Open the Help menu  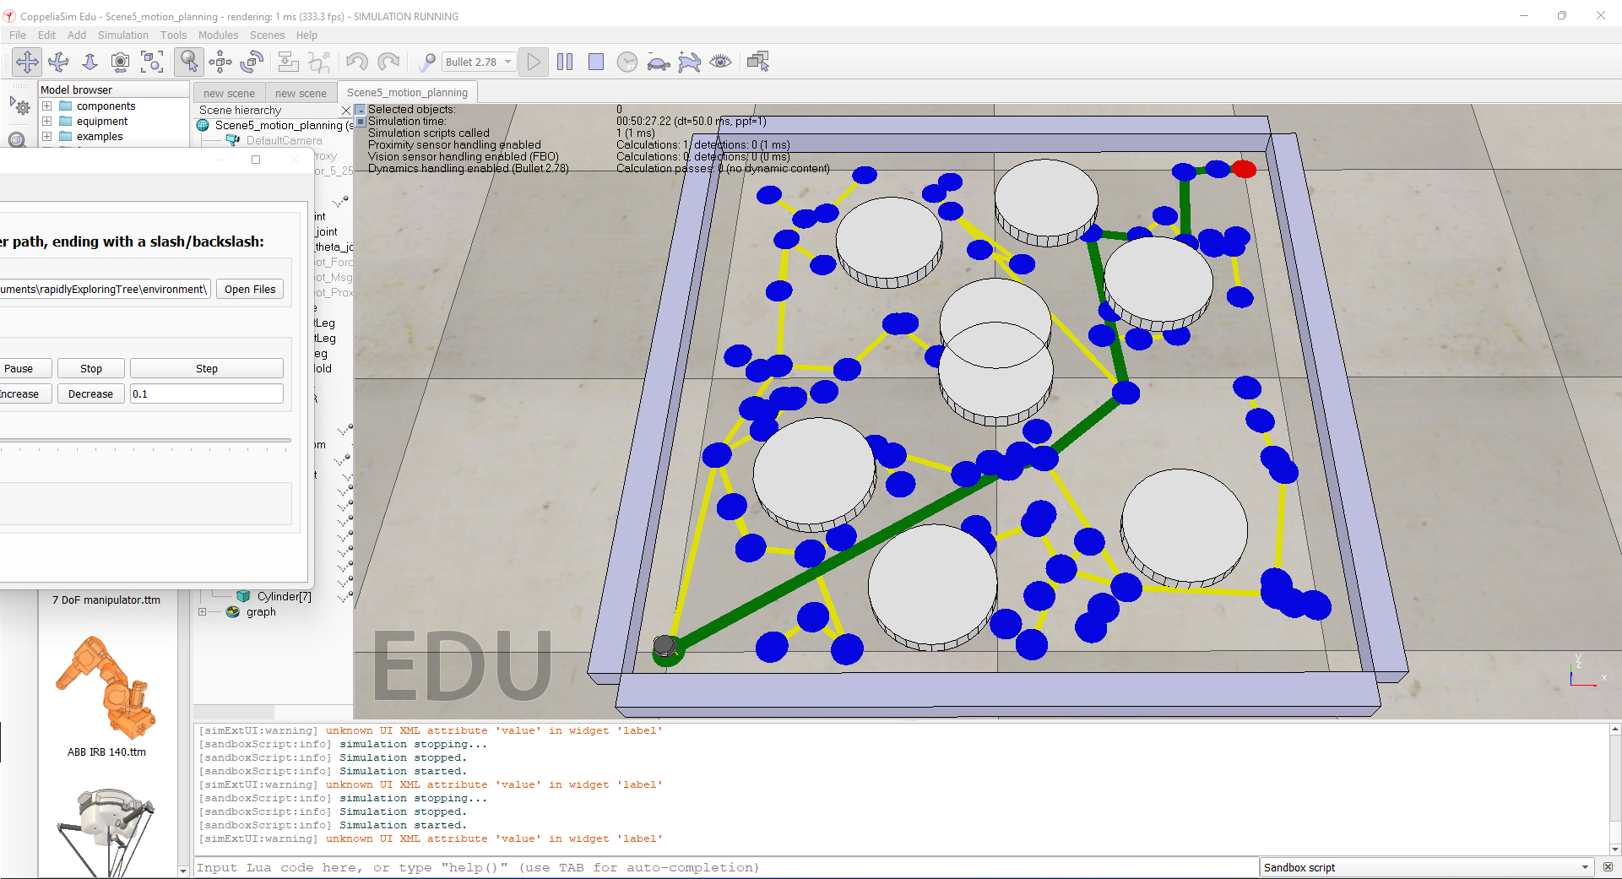coord(306,35)
